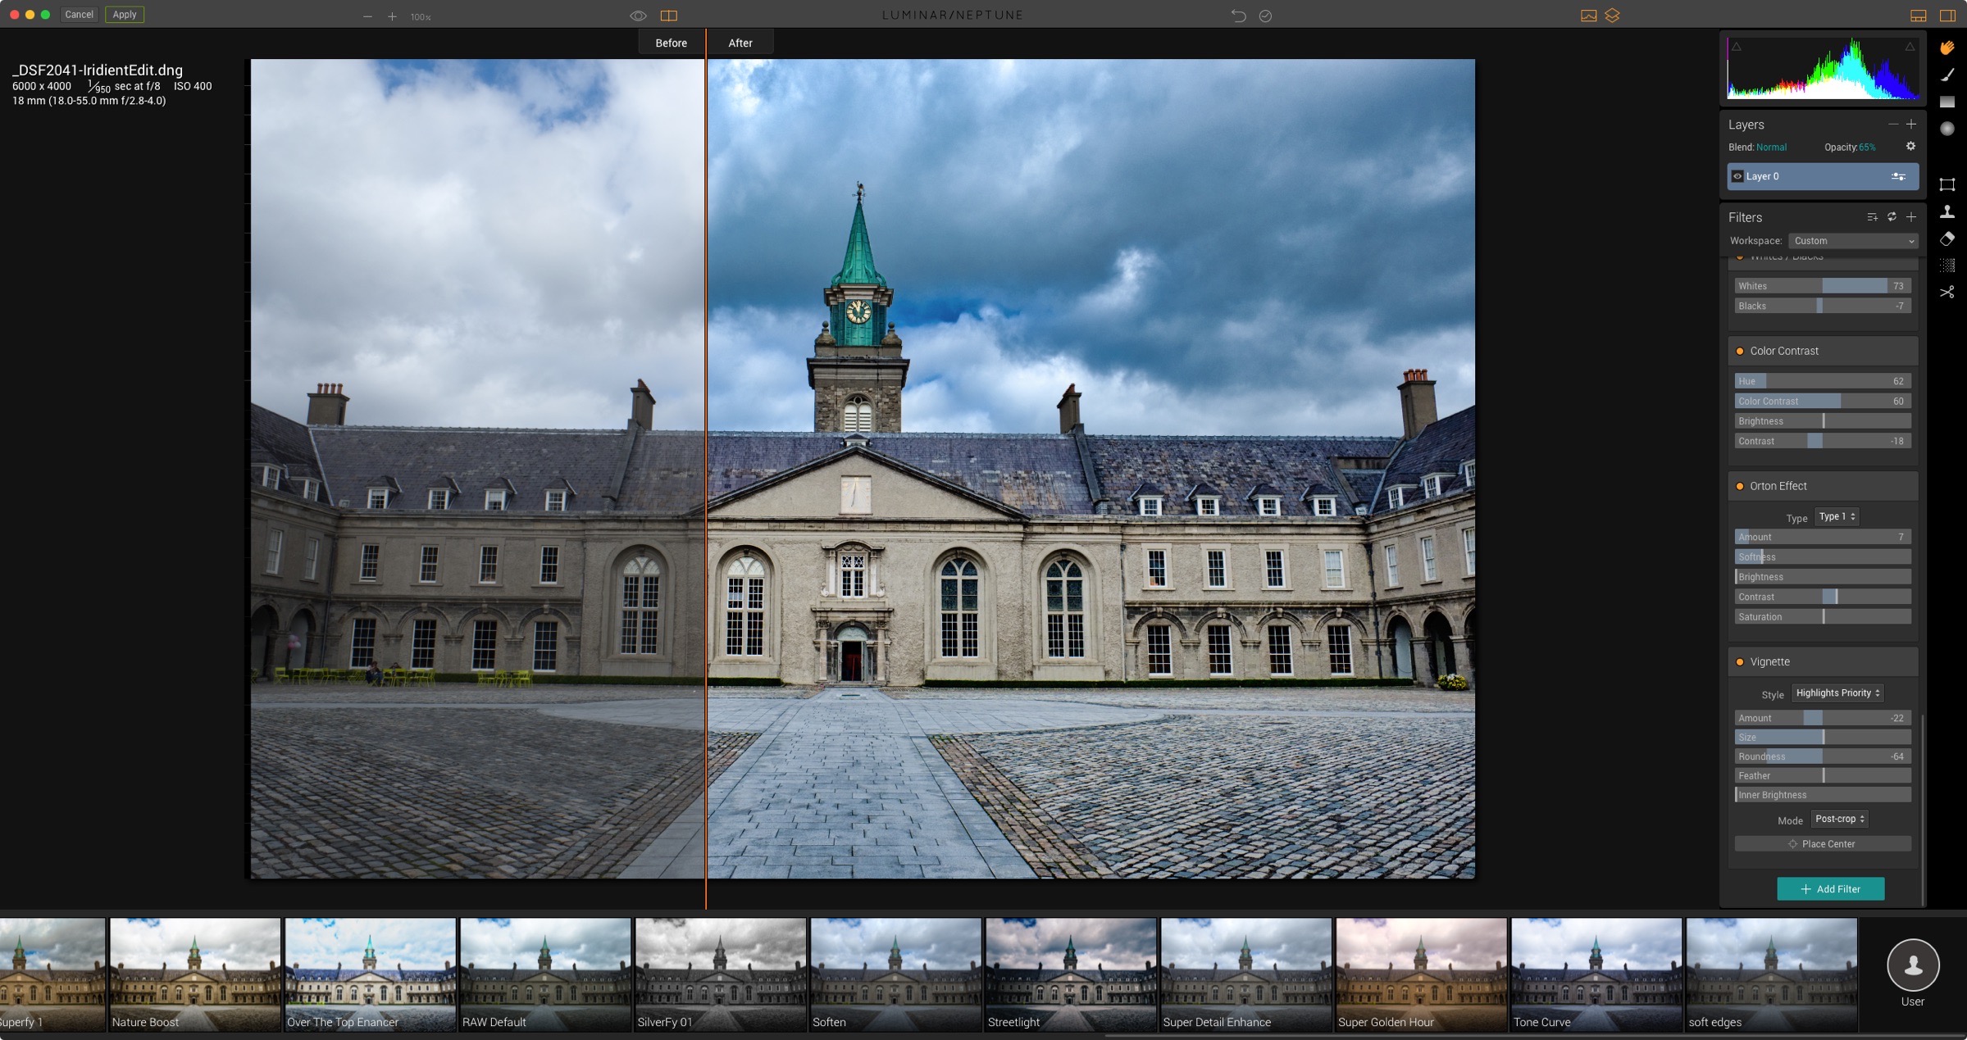This screenshot has height=1040, width=1967.
Task: Toggle Layer 0 visibility eye
Action: [x=1737, y=176]
